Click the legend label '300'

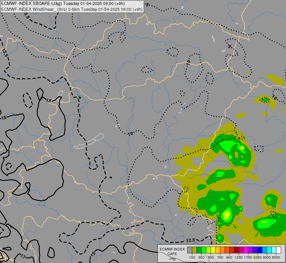(x=201, y=257)
